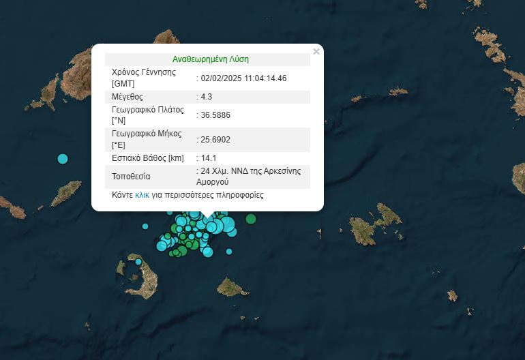
Task: Open the 'κλικ' link for more information
Action: click(142, 195)
